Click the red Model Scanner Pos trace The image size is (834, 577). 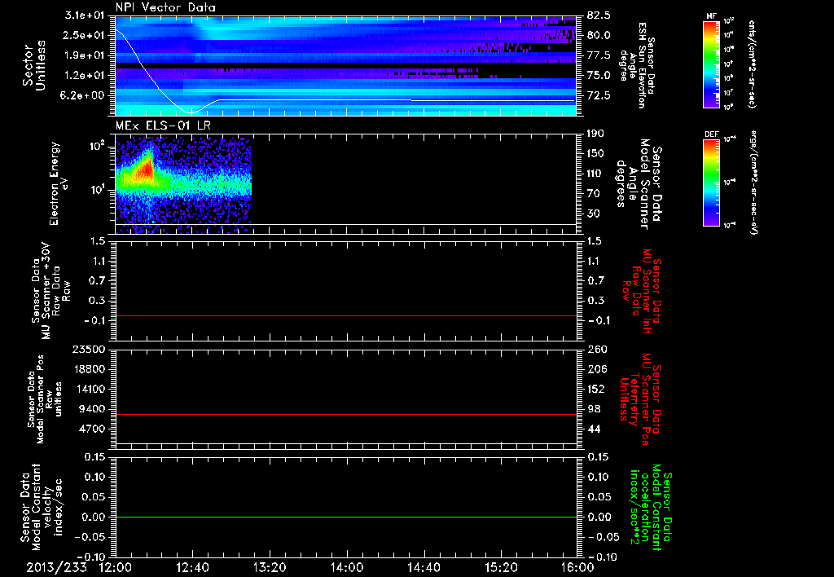345,414
